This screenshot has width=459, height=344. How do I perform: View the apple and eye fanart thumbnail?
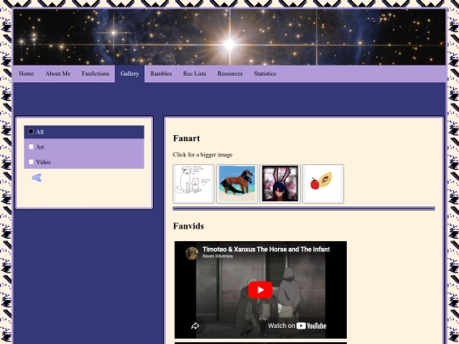pyautogui.click(x=323, y=183)
